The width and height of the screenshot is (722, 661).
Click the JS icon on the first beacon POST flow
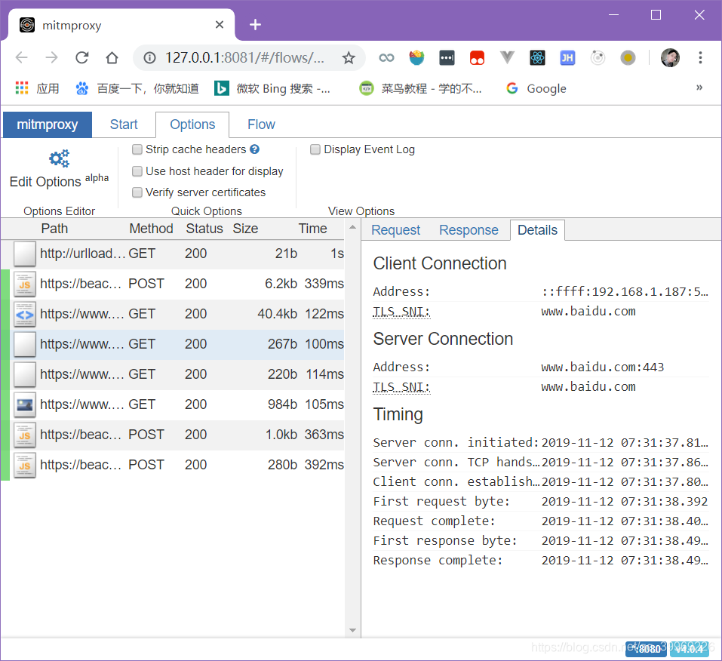tap(24, 284)
